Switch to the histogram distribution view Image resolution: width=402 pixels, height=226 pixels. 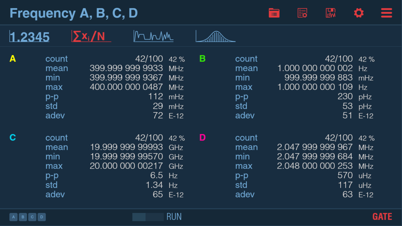(x=216, y=36)
